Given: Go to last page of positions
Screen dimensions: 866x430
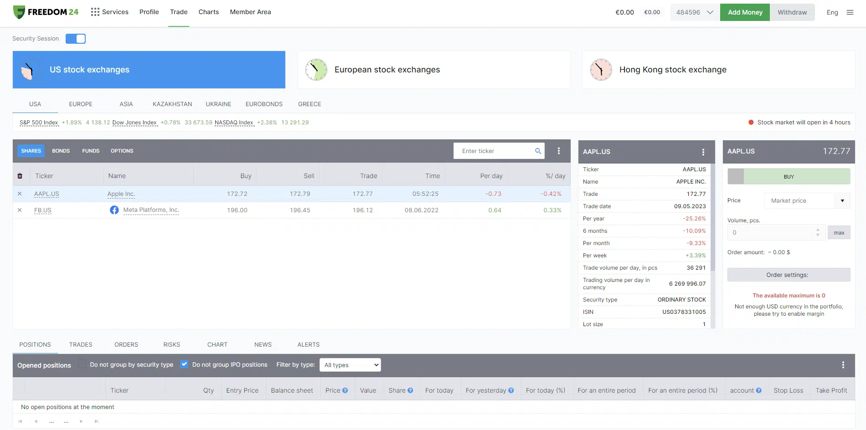Looking at the screenshot, I should click(x=96, y=421).
